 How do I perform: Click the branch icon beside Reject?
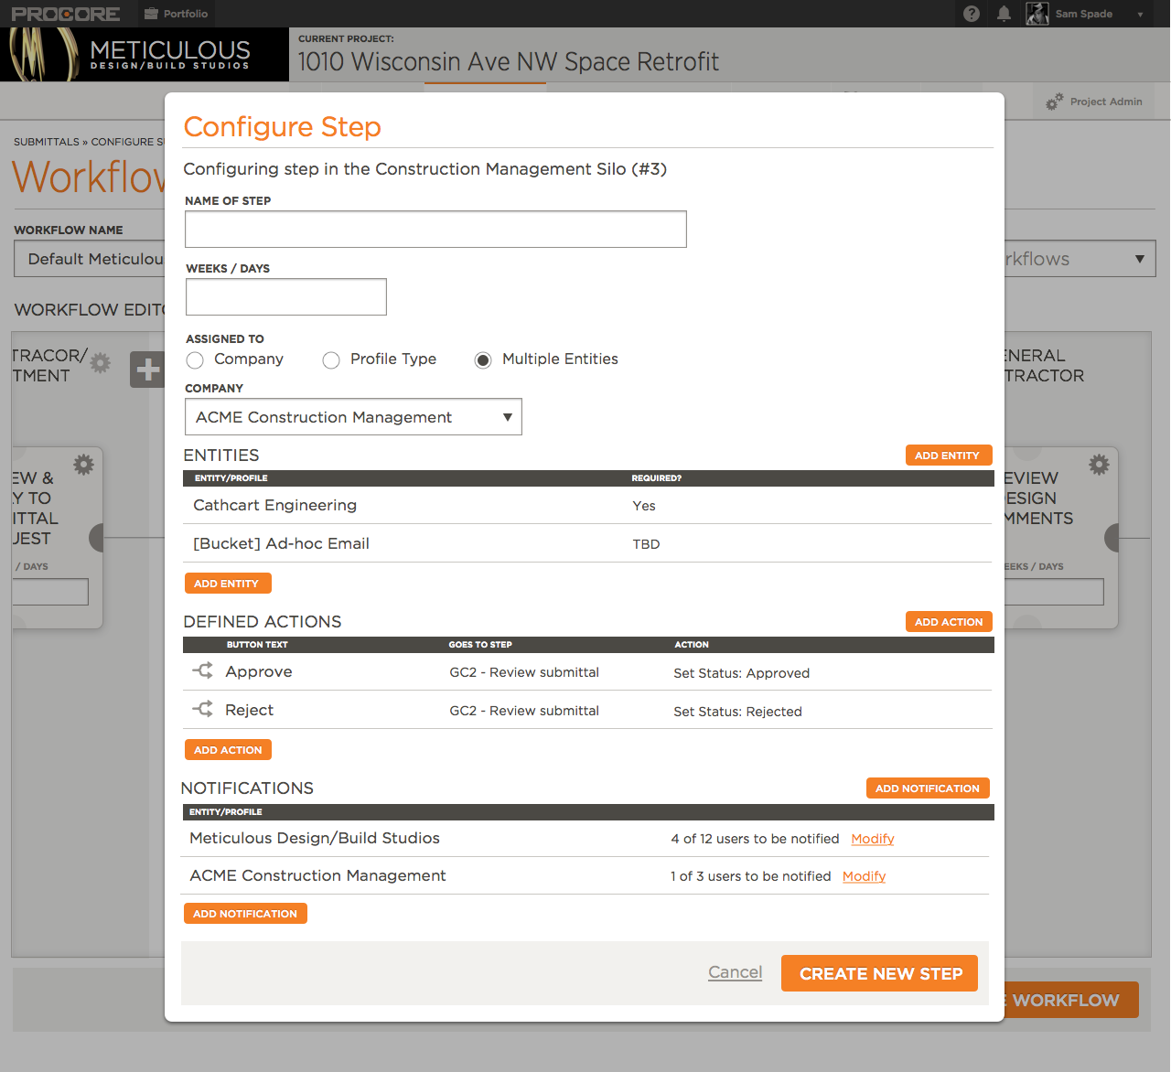tap(203, 709)
